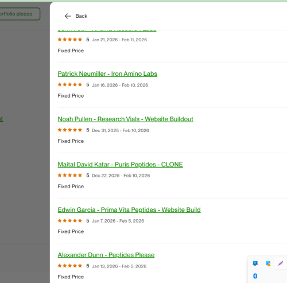Click the purple feather pen tray icon
This screenshot has width=287, height=283.
click(x=281, y=263)
